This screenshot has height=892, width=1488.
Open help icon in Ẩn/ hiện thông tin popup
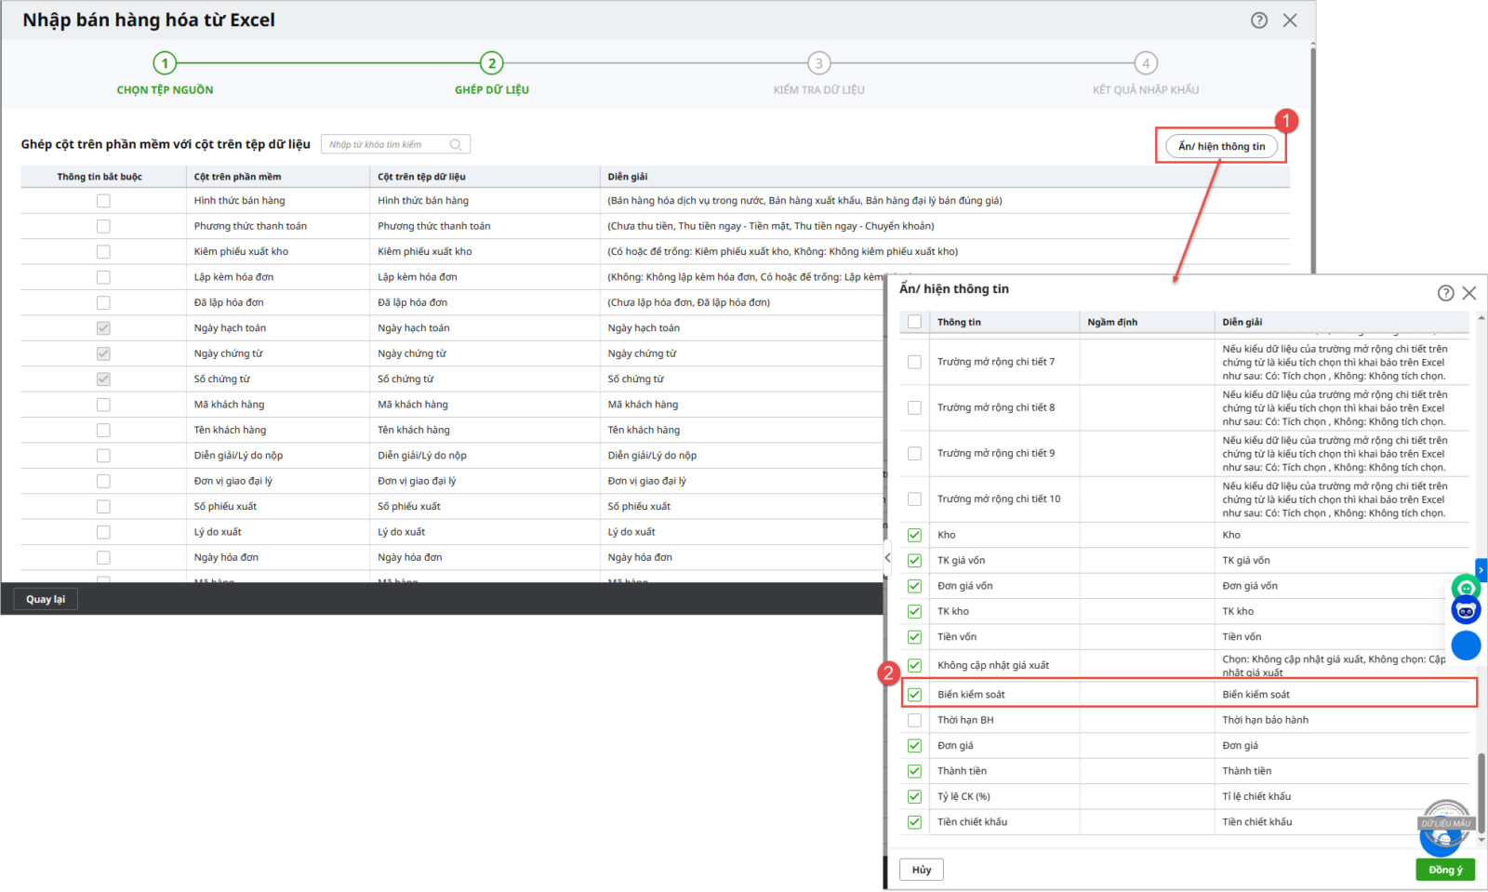click(x=1445, y=293)
